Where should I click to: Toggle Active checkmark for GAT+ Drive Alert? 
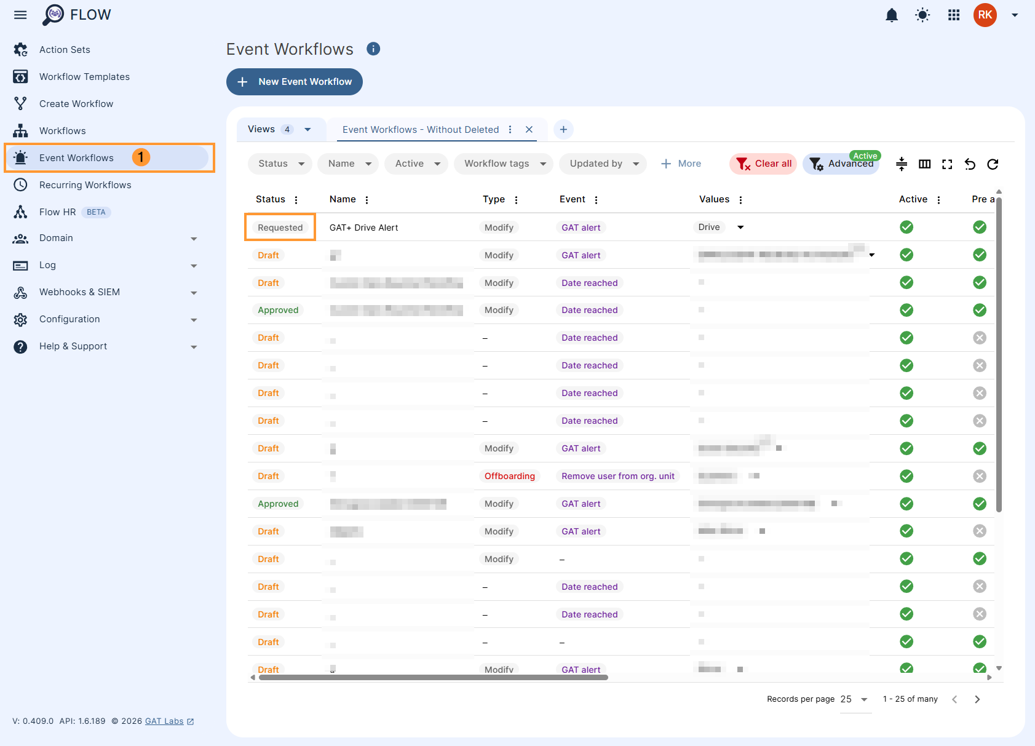click(906, 228)
